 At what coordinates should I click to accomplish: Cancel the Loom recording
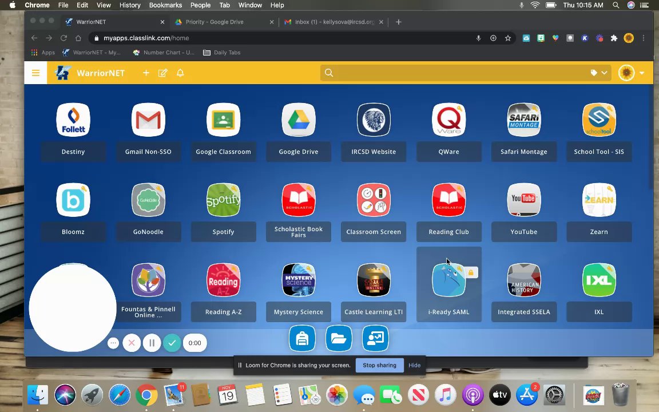click(x=132, y=343)
